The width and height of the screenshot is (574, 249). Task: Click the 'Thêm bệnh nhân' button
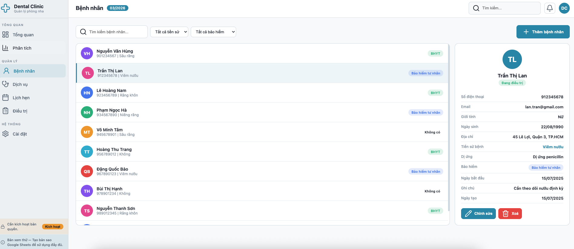[x=543, y=32]
